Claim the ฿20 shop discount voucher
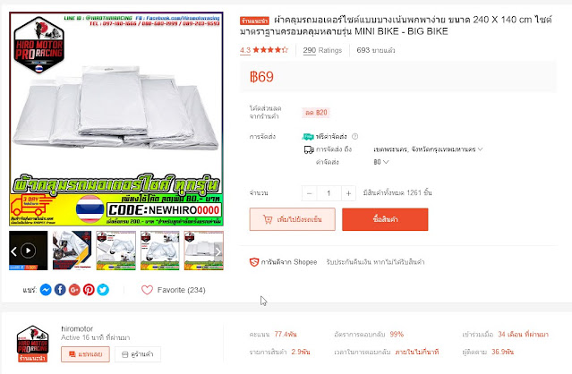 (316, 113)
